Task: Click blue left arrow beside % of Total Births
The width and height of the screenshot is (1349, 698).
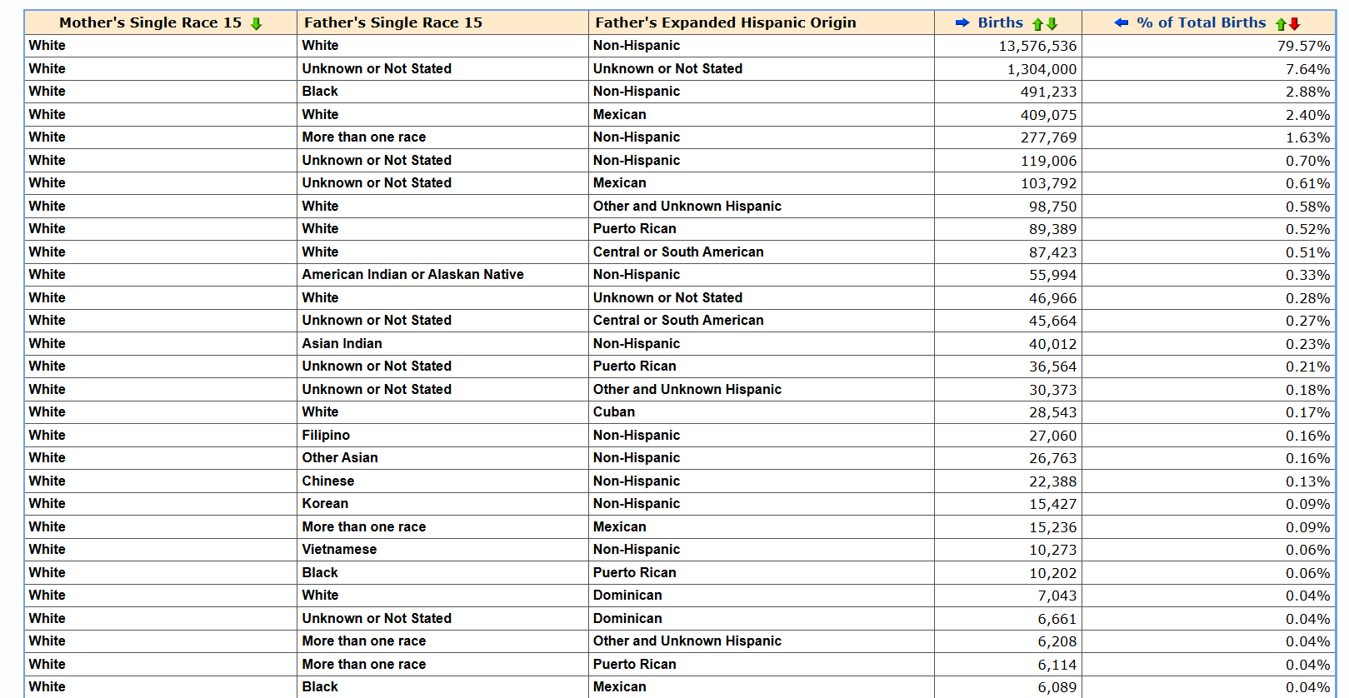Action: (x=1122, y=22)
